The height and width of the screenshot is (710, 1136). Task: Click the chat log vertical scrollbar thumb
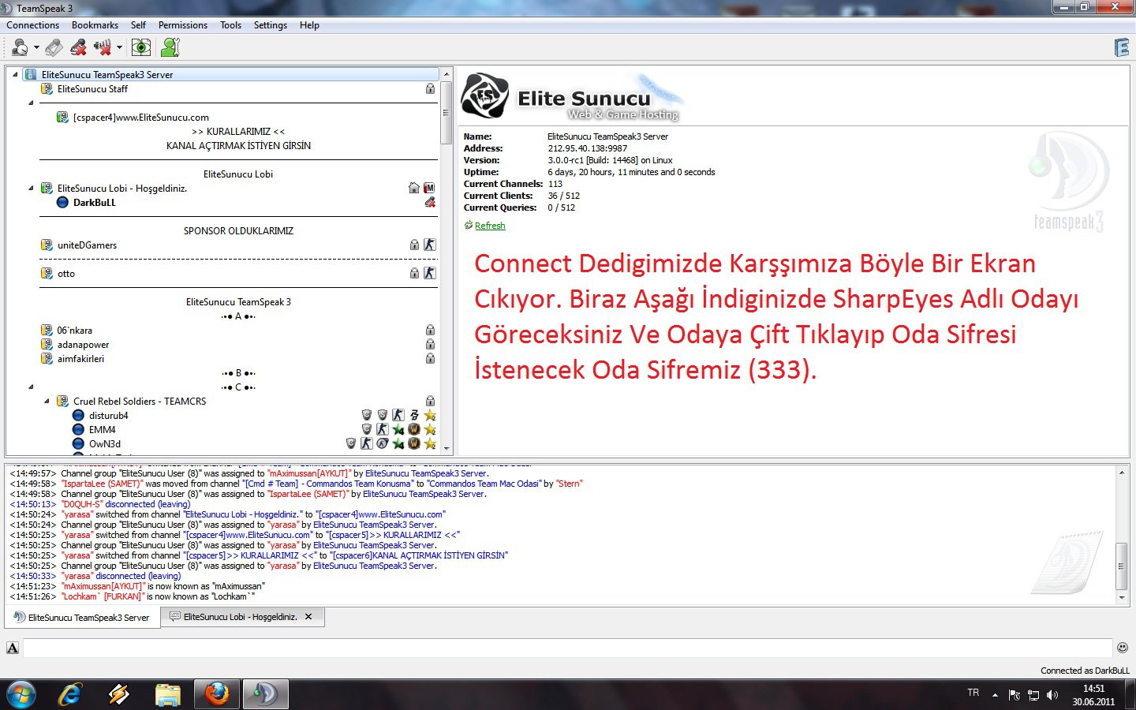point(1122,566)
